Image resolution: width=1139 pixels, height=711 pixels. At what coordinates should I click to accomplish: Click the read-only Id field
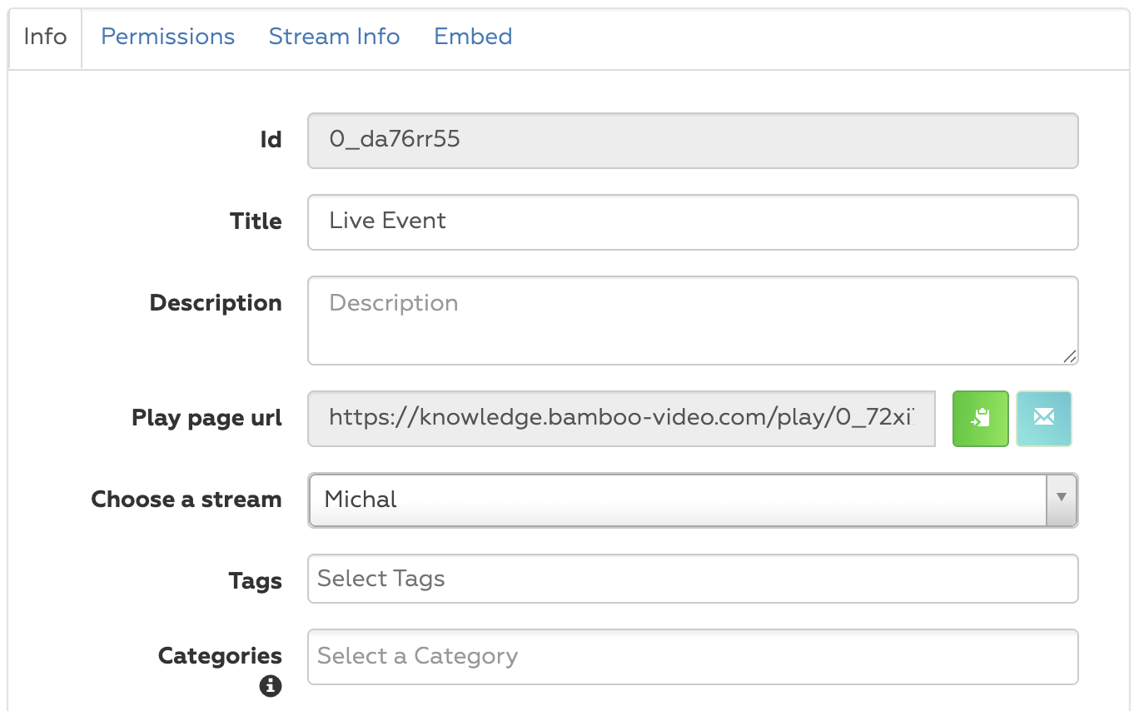pos(692,140)
